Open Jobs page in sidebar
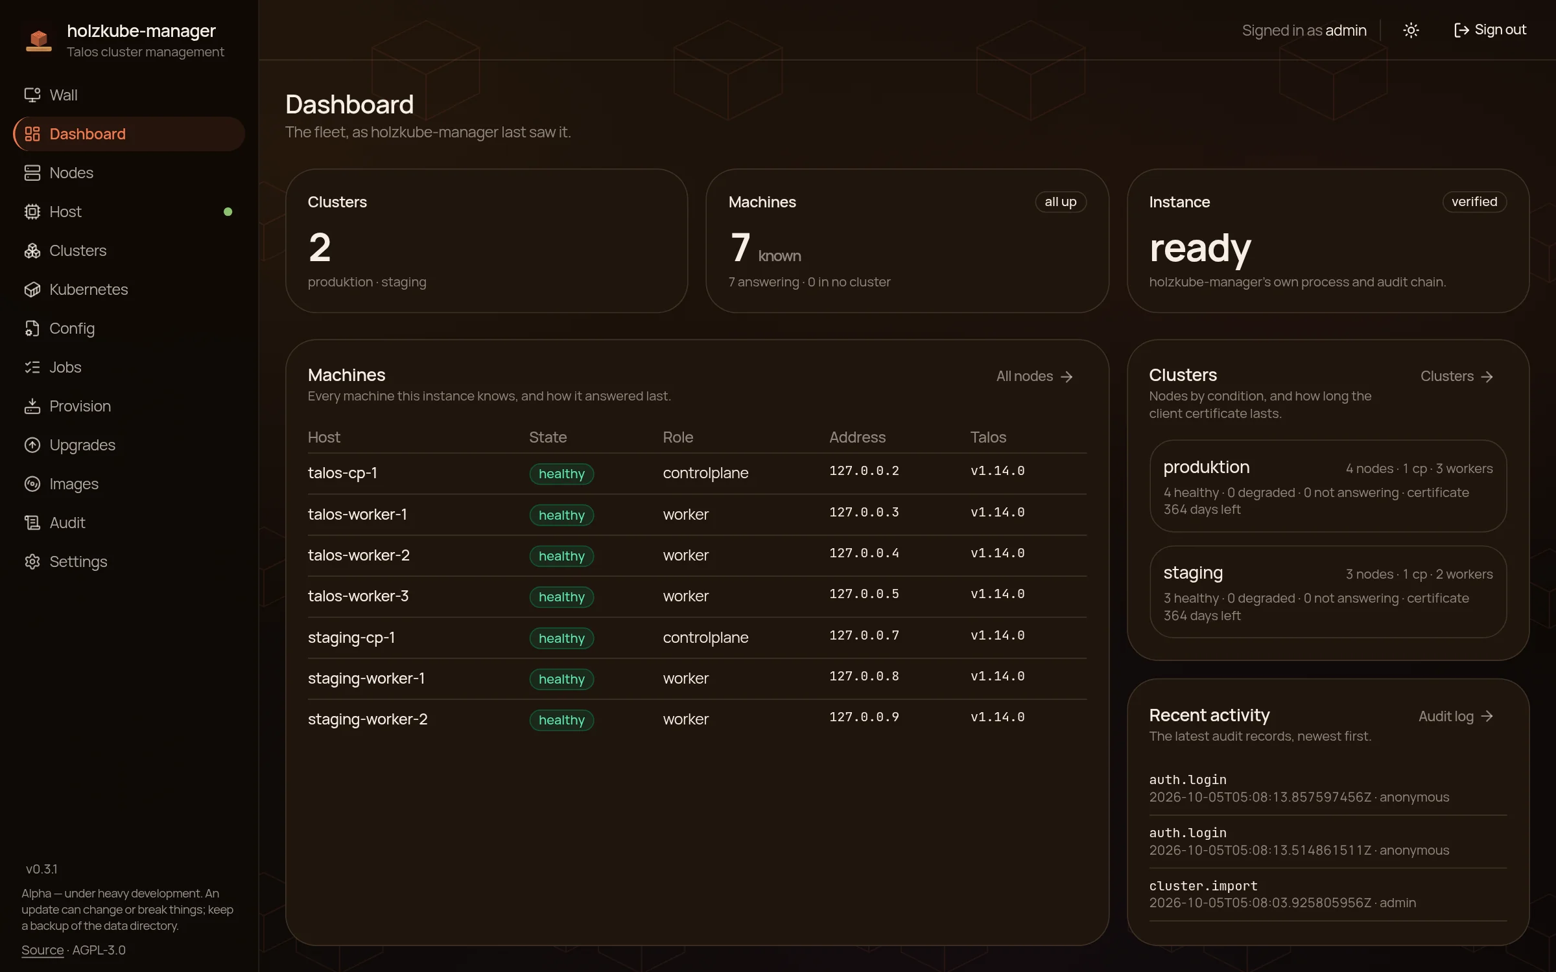1556x972 pixels. [128, 367]
